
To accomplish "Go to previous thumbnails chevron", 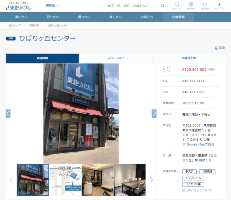I will (x=11, y=180).
